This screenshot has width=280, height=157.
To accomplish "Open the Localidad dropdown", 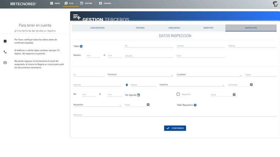I will coord(209,75).
